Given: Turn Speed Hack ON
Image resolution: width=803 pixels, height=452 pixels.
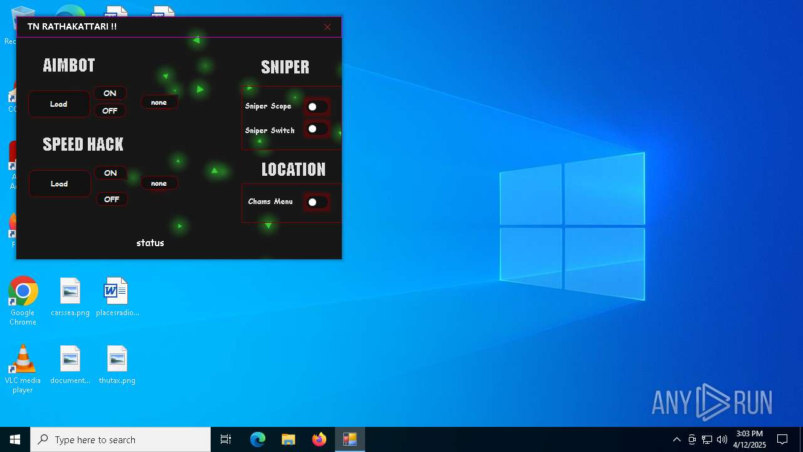Looking at the screenshot, I should tap(110, 173).
